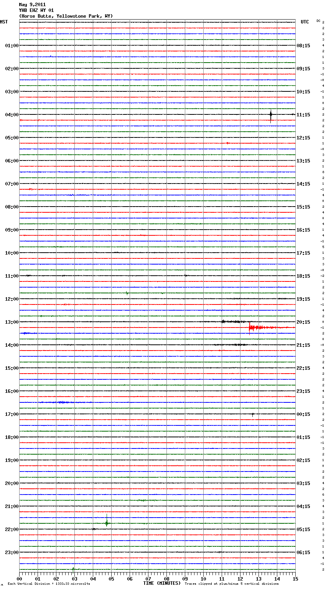Select the MST time label "20:00"
326x589 pixels.
point(12,483)
